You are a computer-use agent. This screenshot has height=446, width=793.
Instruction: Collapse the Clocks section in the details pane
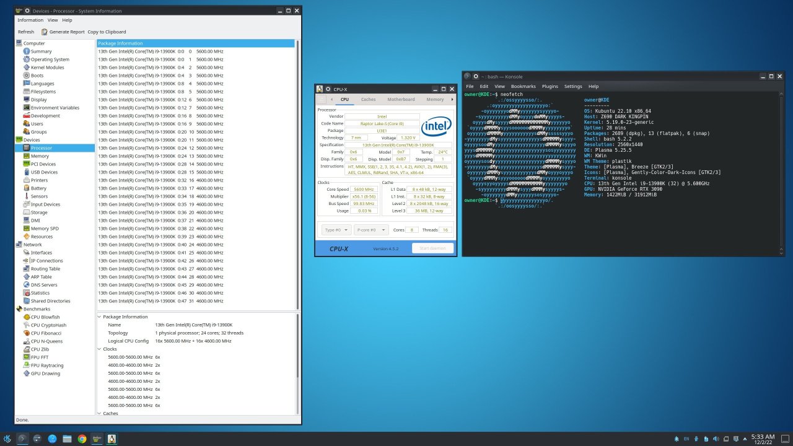99,349
